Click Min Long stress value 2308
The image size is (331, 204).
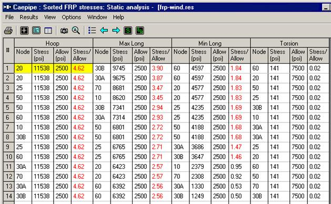[197, 176]
